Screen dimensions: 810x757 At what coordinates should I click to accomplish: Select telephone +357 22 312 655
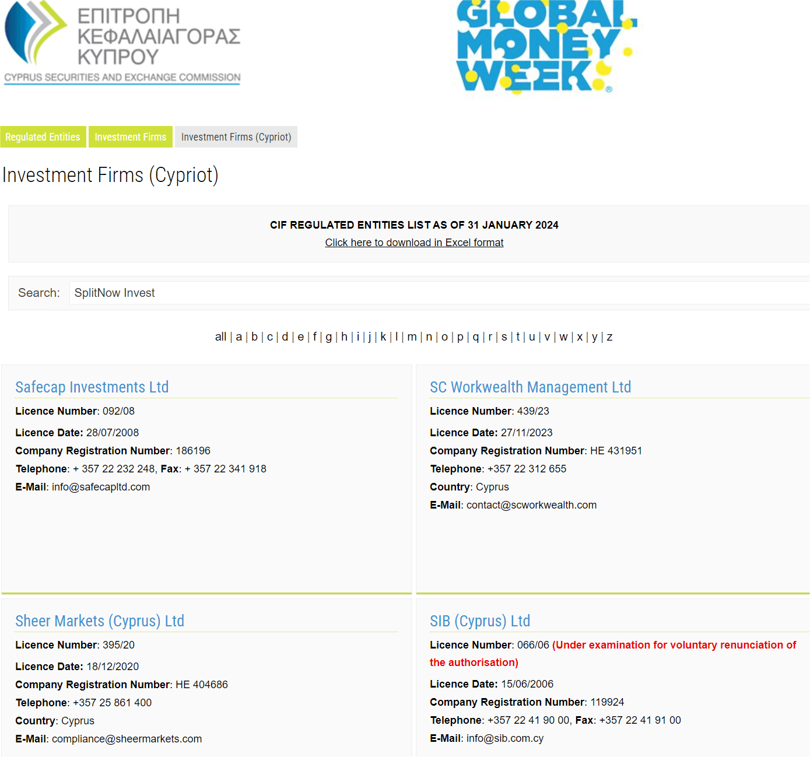[x=527, y=469]
